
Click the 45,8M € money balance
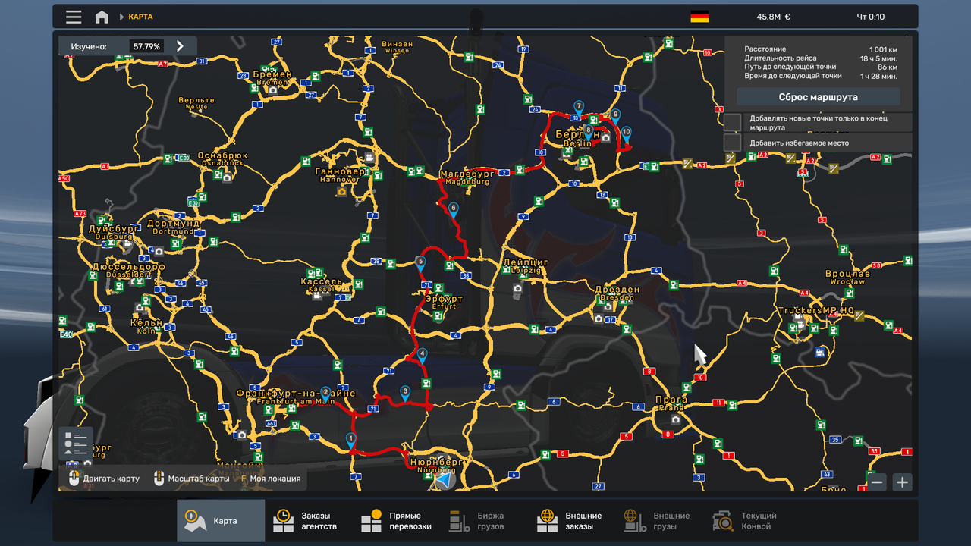click(774, 17)
